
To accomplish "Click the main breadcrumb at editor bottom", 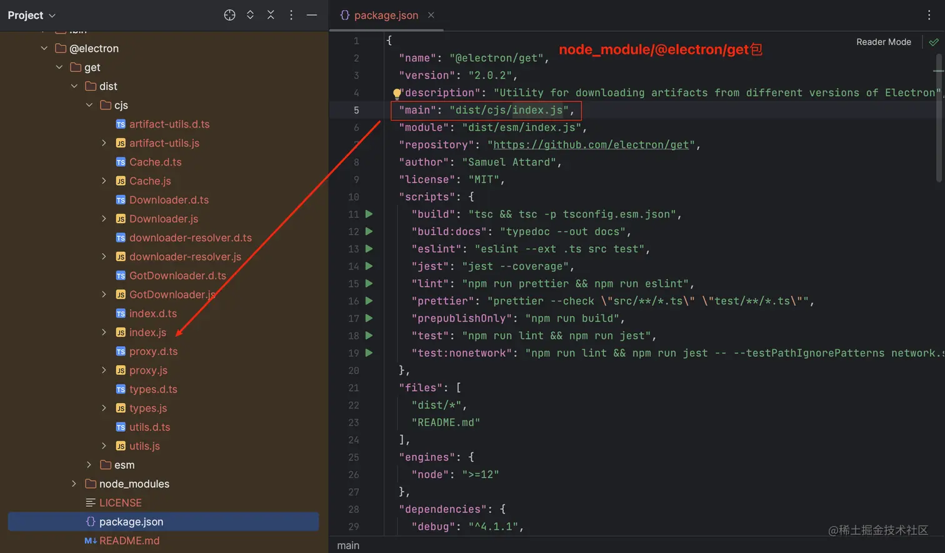I will [x=348, y=546].
